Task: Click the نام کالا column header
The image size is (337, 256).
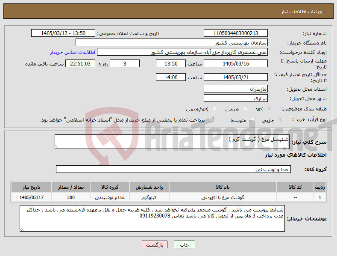Action: point(223,187)
